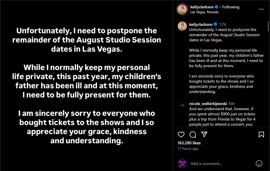This screenshot has width=270, height=171.
Task: Open comments via the speech bubble icon
Action: (193, 134)
